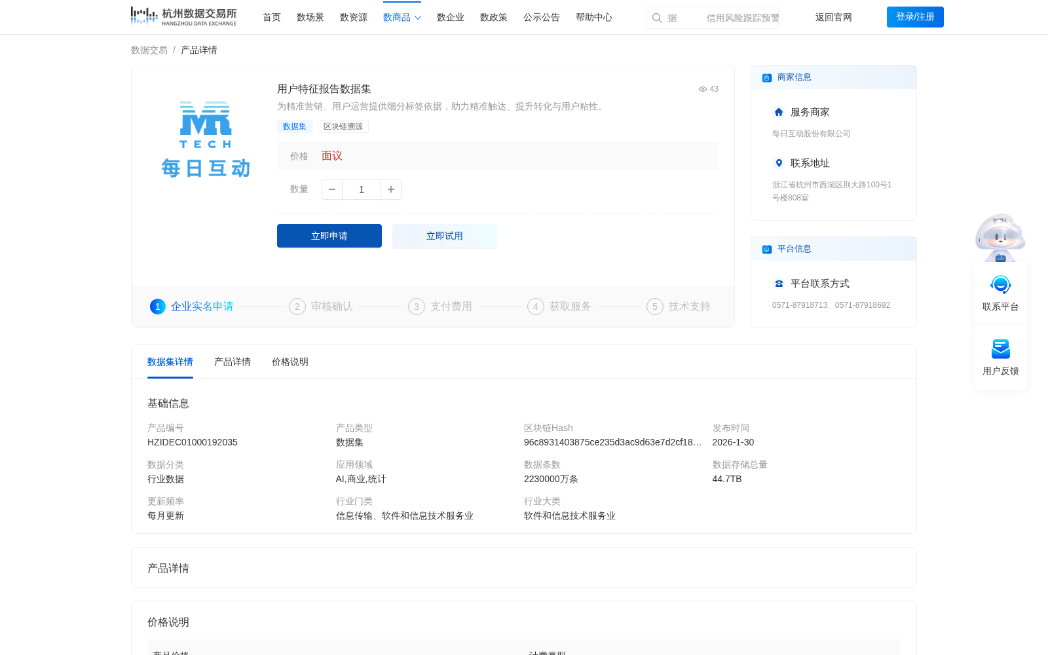Viewport: 1048px width, 655px height.
Task: Click the 服务商家 house icon
Action: [x=779, y=112]
